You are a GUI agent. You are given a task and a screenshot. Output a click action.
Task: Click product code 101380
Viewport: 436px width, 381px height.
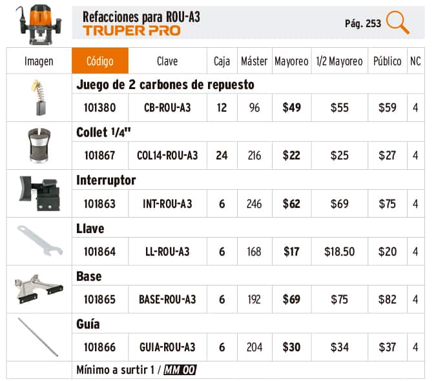[x=99, y=108]
